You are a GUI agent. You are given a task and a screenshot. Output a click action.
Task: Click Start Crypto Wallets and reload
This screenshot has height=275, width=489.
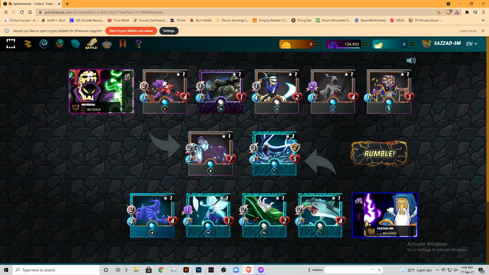(x=131, y=31)
